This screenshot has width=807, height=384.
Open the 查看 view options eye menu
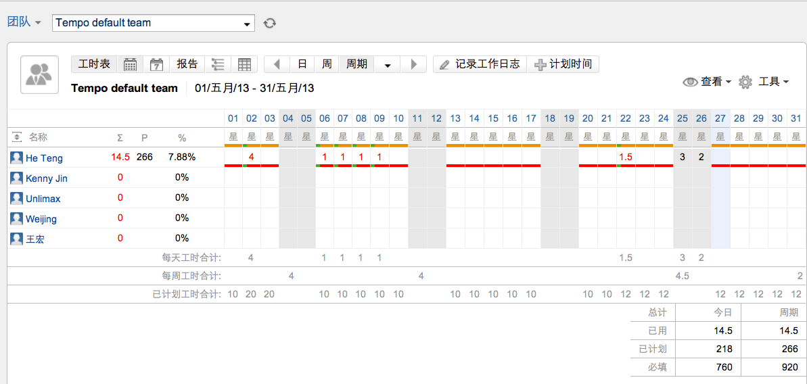coord(708,82)
